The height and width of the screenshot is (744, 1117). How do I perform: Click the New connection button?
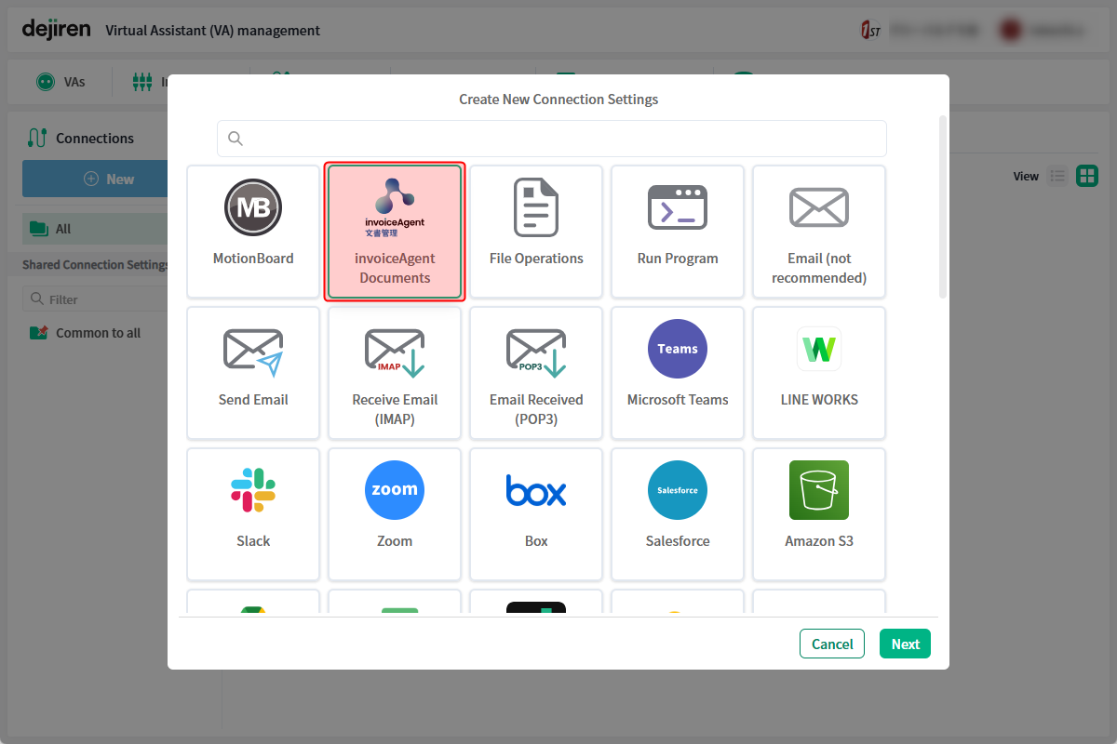coord(95,179)
